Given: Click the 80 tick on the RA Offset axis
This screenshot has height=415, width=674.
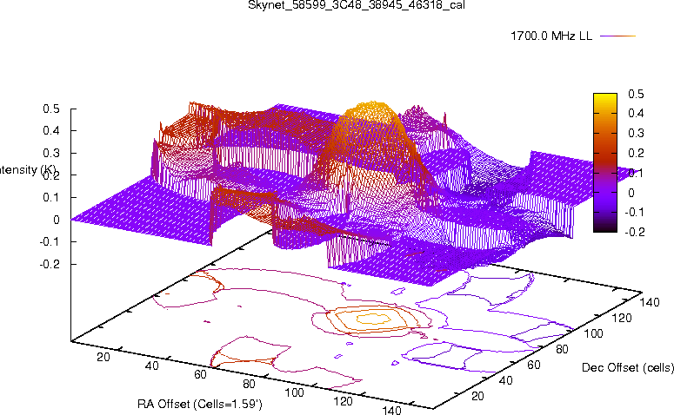Looking at the screenshot, I should pyautogui.click(x=249, y=384).
